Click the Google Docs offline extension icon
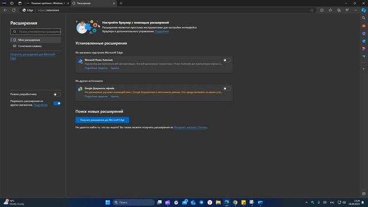This screenshot has height=207, width=368. (x=80, y=89)
